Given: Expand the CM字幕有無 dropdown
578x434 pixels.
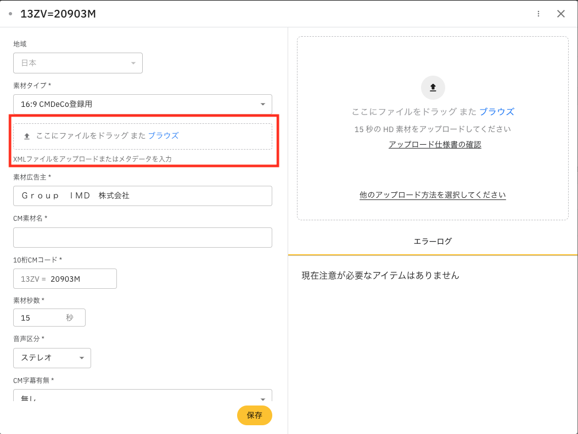Looking at the screenshot, I should tap(142, 397).
